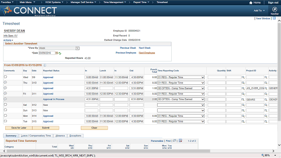Click green refresh icon beside Date field

[x=60, y=53]
